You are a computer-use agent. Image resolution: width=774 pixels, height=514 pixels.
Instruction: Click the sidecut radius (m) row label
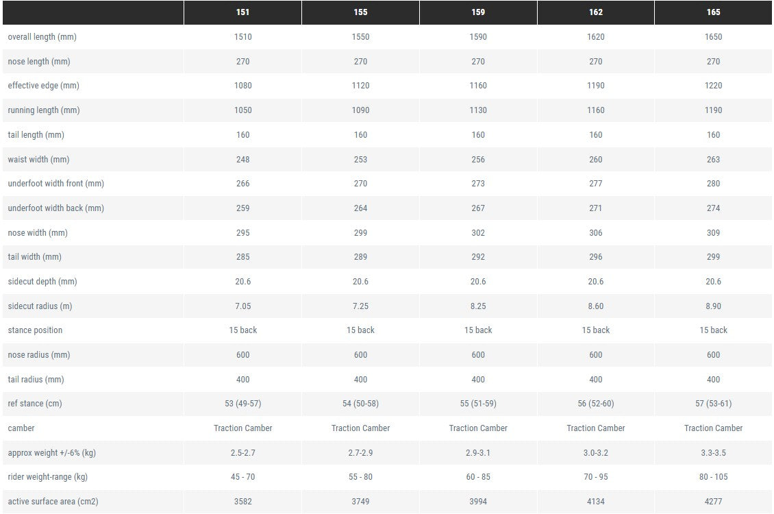pyautogui.click(x=40, y=306)
